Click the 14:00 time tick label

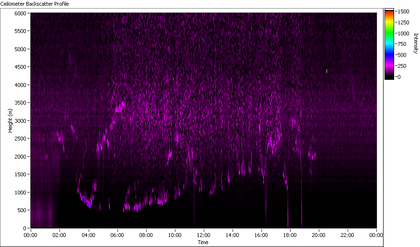pos(232,235)
